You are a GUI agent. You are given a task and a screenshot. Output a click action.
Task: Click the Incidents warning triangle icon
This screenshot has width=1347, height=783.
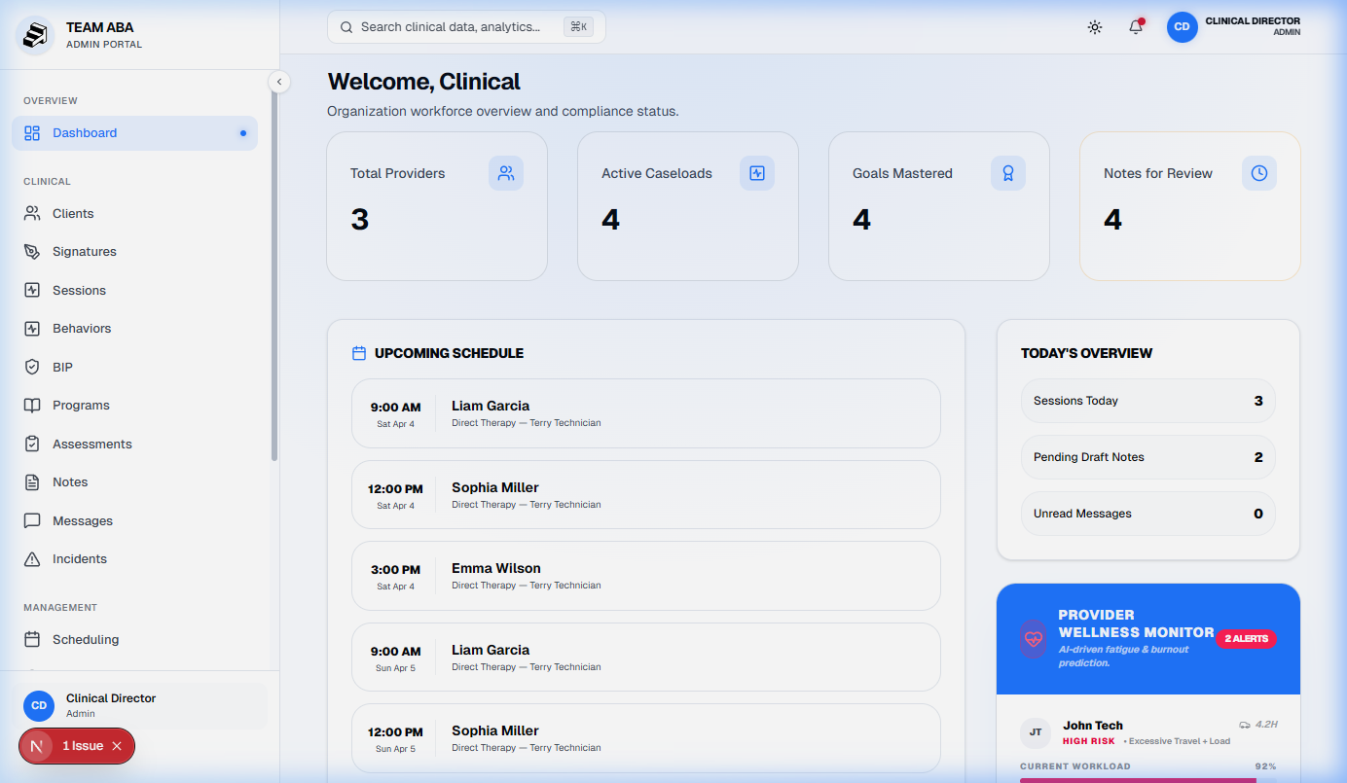32,558
